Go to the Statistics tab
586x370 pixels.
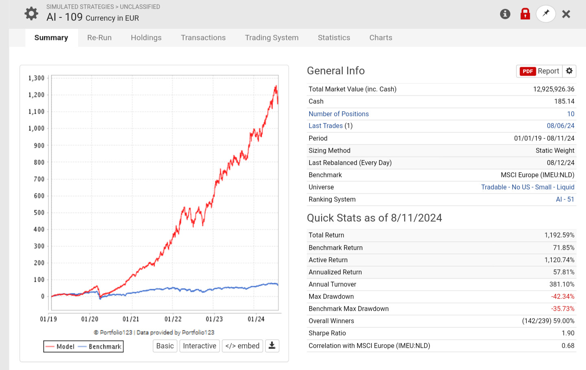click(x=334, y=38)
